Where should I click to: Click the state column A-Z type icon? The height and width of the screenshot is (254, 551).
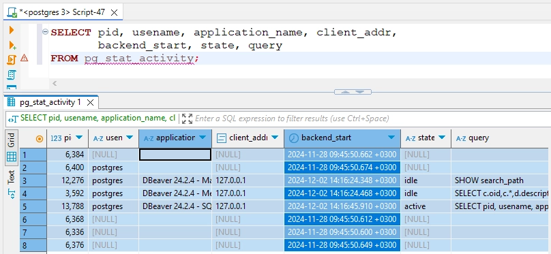(x=411, y=138)
